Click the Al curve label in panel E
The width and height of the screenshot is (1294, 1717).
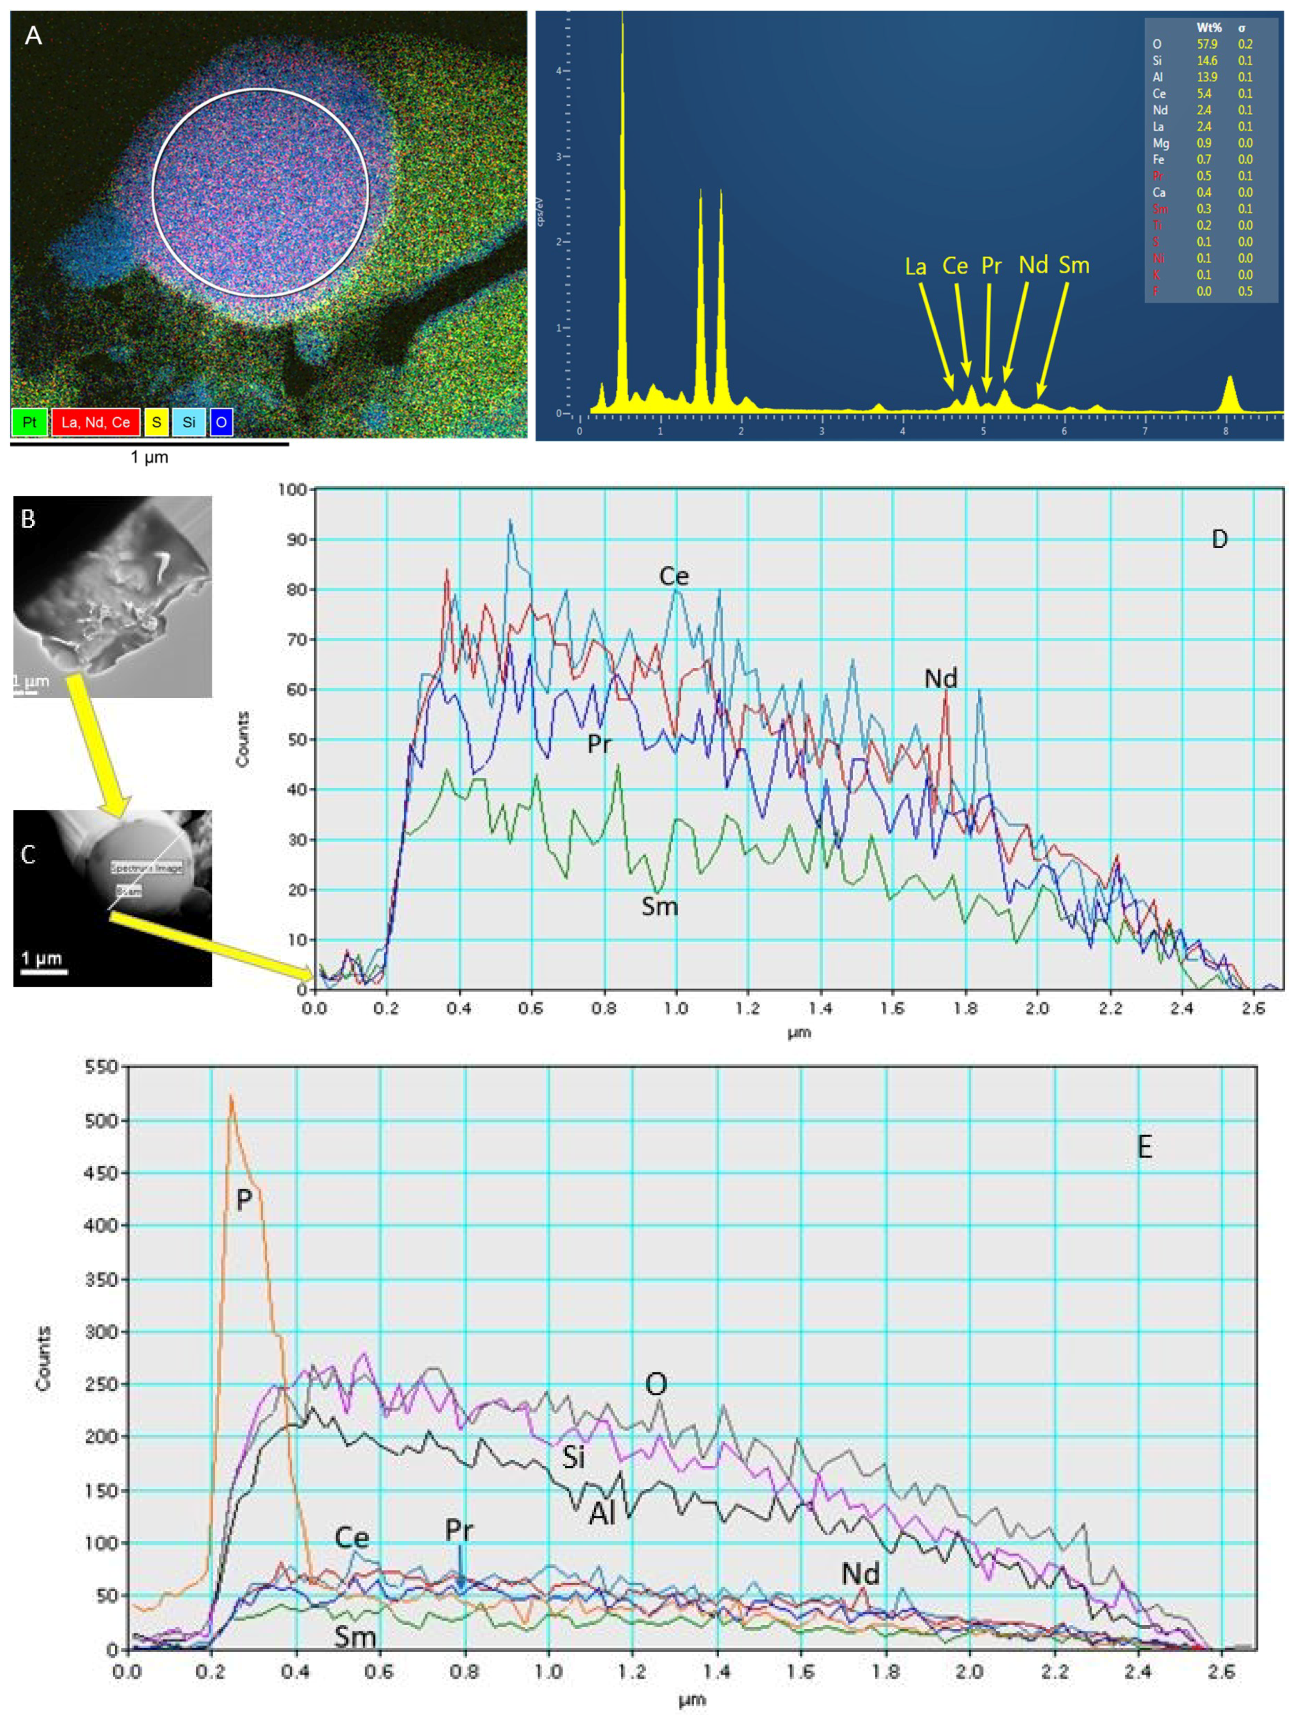click(602, 1513)
